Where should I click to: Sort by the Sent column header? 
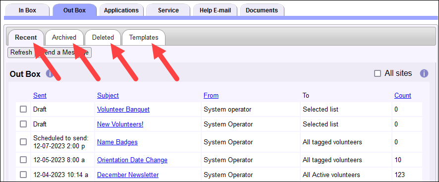[40, 95]
